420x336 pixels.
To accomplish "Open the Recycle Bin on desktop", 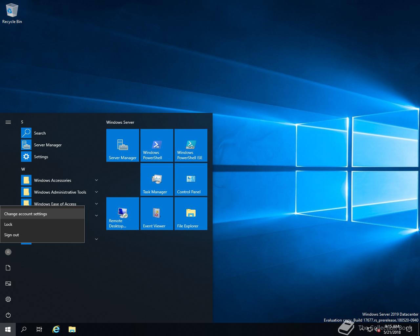I will click(x=12, y=14).
